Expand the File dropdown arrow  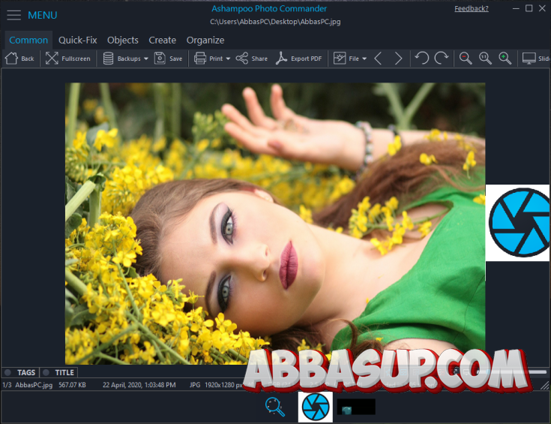click(364, 59)
